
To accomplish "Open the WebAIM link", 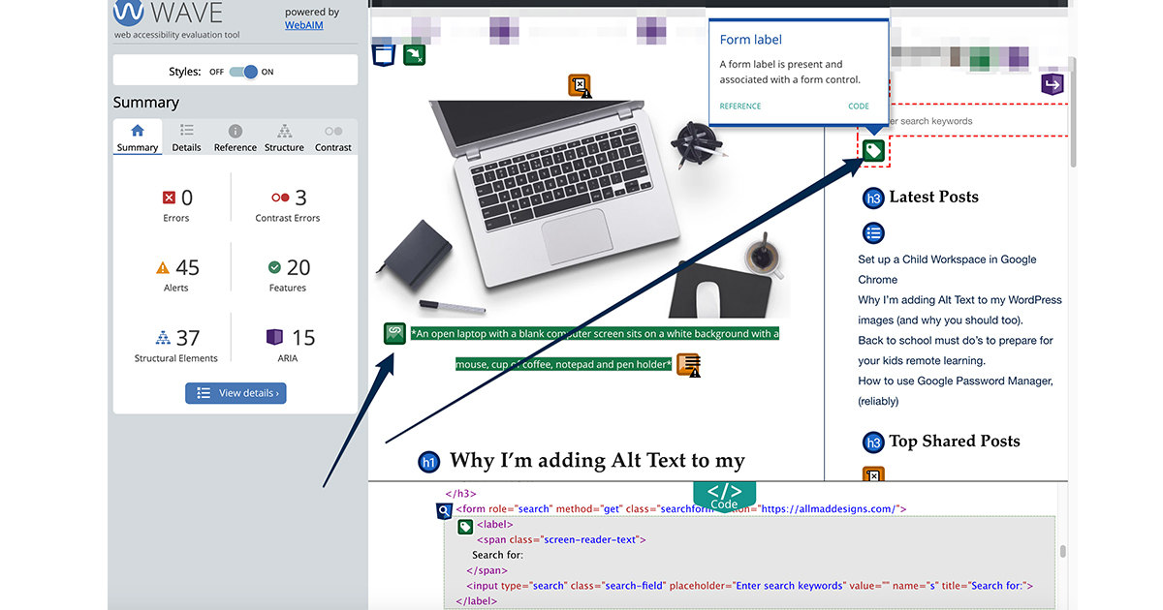I will pyautogui.click(x=303, y=24).
